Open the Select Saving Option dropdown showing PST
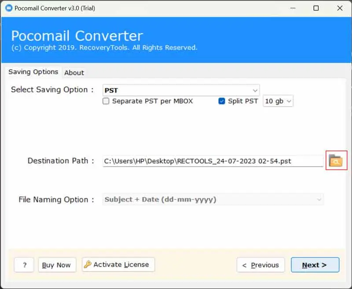Image resolution: width=352 pixels, height=289 pixels. (181, 90)
